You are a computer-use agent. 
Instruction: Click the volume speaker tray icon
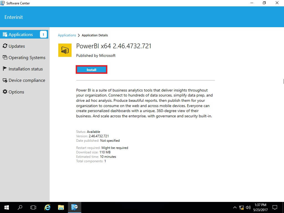coord(248,207)
